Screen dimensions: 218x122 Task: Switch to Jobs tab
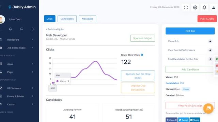[x=50, y=19]
